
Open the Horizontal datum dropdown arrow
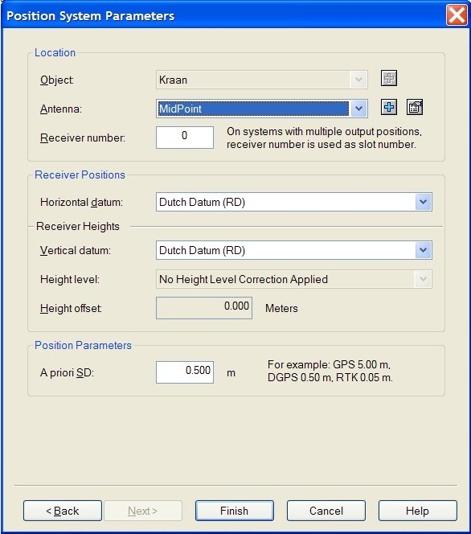[423, 202]
